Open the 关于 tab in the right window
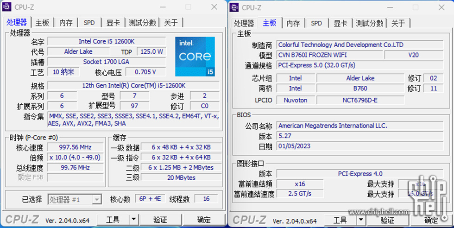Image resolution: width=454 pixels, height=228 pixels. 398,23
